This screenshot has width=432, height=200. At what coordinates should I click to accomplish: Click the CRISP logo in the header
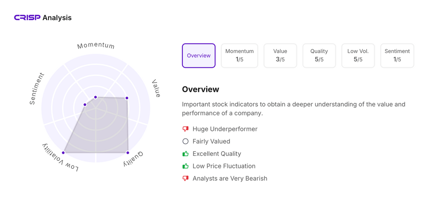(27, 18)
